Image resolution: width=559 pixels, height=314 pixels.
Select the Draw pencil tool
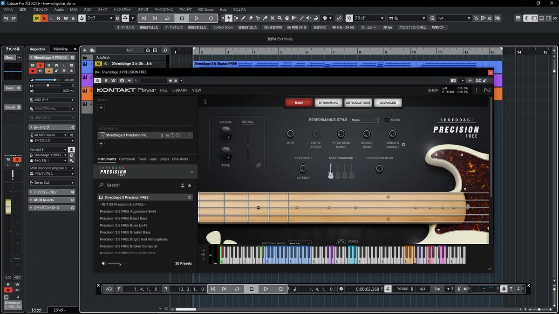(243, 18)
